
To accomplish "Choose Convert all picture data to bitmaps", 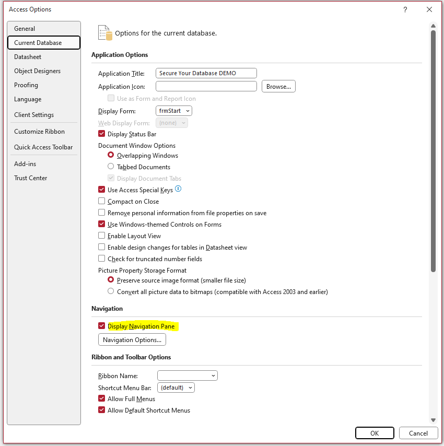I will [x=111, y=291].
